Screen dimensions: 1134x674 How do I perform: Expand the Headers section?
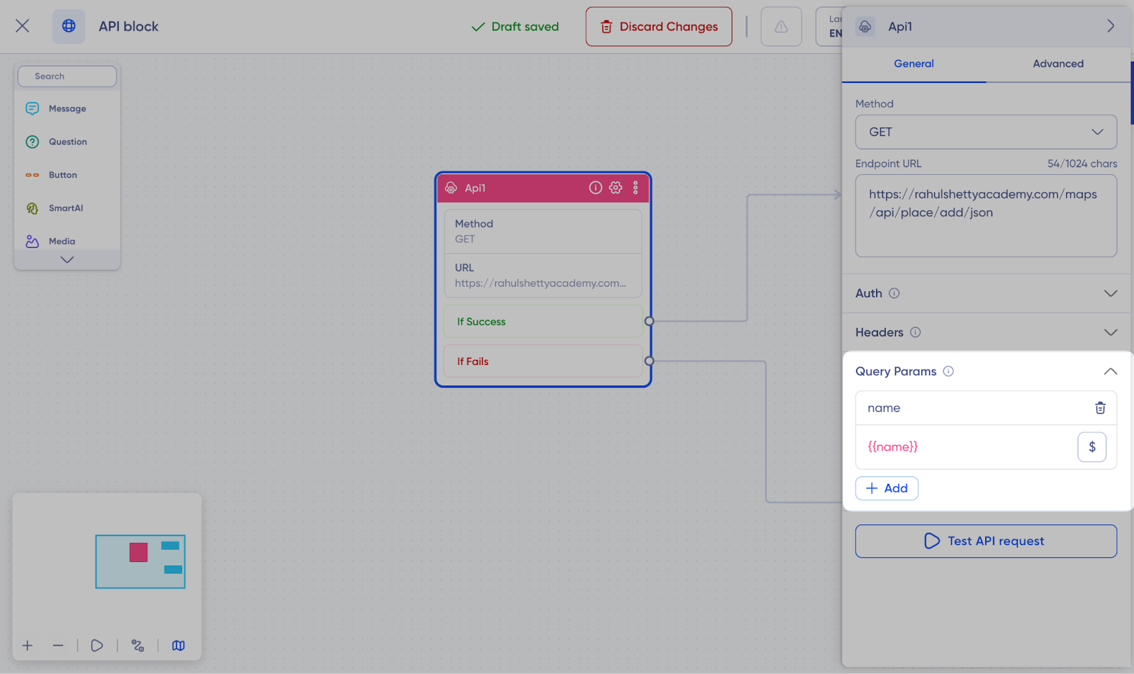click(986, 332)
